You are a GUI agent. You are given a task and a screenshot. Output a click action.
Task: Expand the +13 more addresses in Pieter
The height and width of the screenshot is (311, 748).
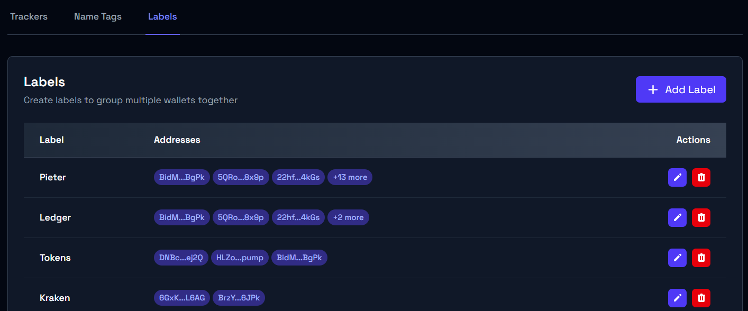pos(350,177)
